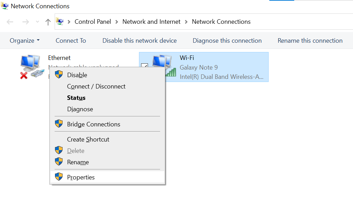Screen dimensions: 353x208
Task: Click the Network Connections title bar icon
Action: 5,6
